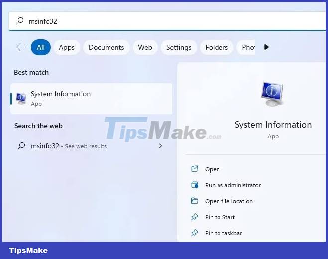
Task: Click the Pin to Start pin icon
Action: click(195, 217)
